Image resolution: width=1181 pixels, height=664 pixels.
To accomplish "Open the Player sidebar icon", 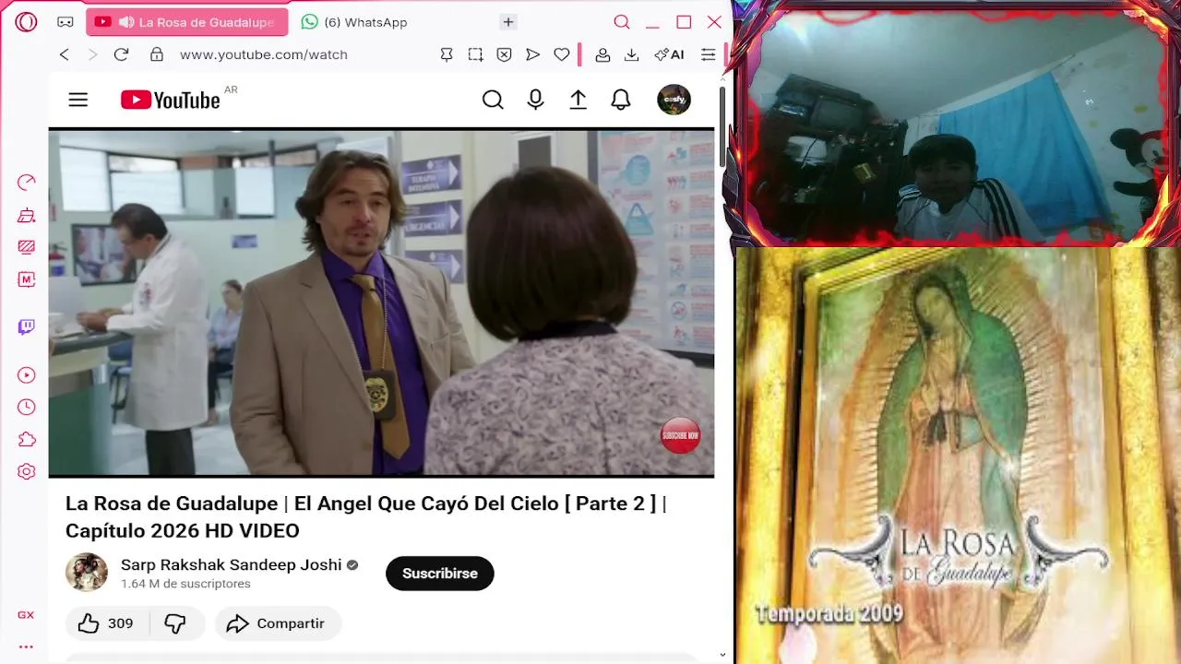I will pyautogui.click(x=26, y=375).
